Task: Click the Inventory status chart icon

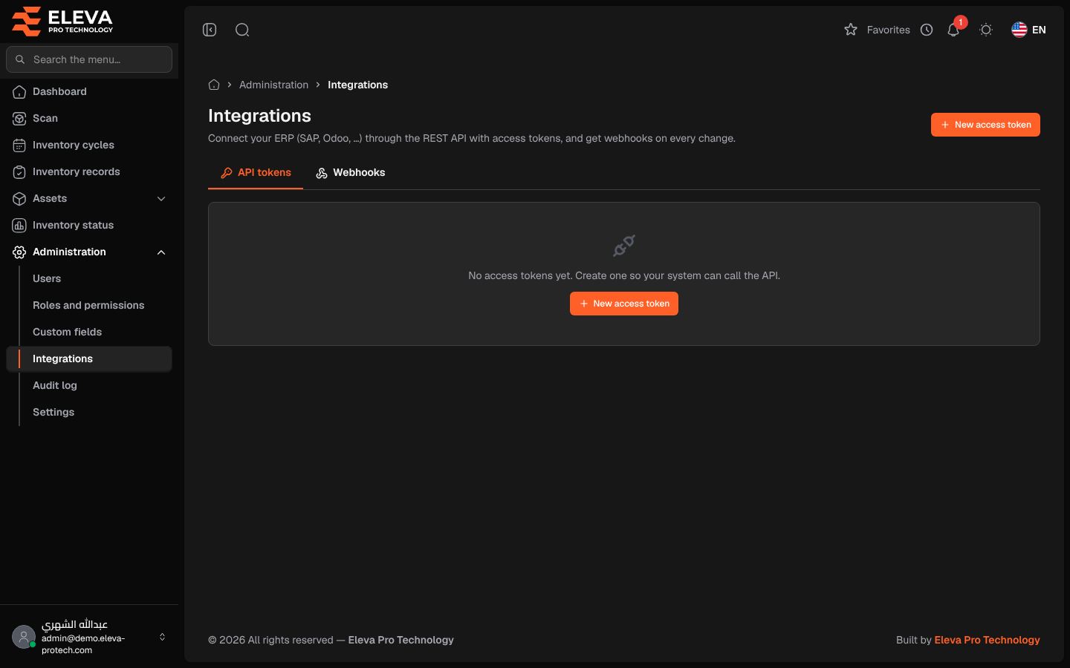Action: pos(19,225)
